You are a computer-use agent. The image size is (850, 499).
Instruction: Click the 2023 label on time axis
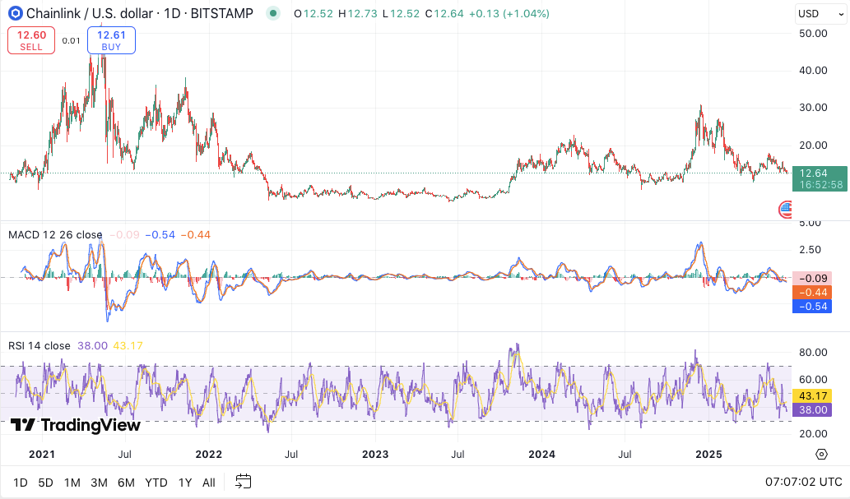click(x=375, y=454)
